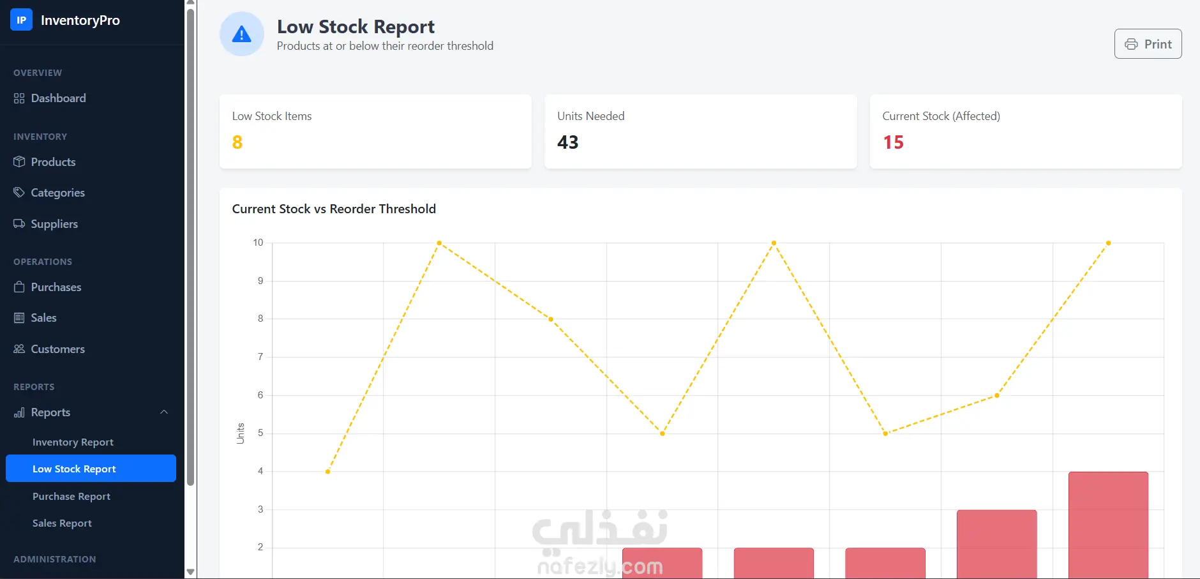Go to Sales Report

pyautogui.click(x=62, y=523)
